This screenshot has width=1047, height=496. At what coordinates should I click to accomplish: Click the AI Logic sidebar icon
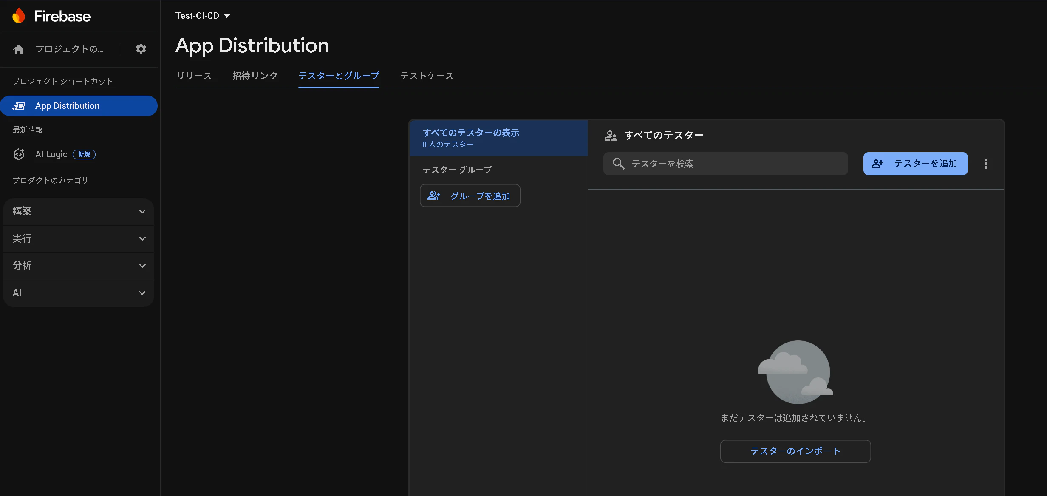[x=19, y=154]
